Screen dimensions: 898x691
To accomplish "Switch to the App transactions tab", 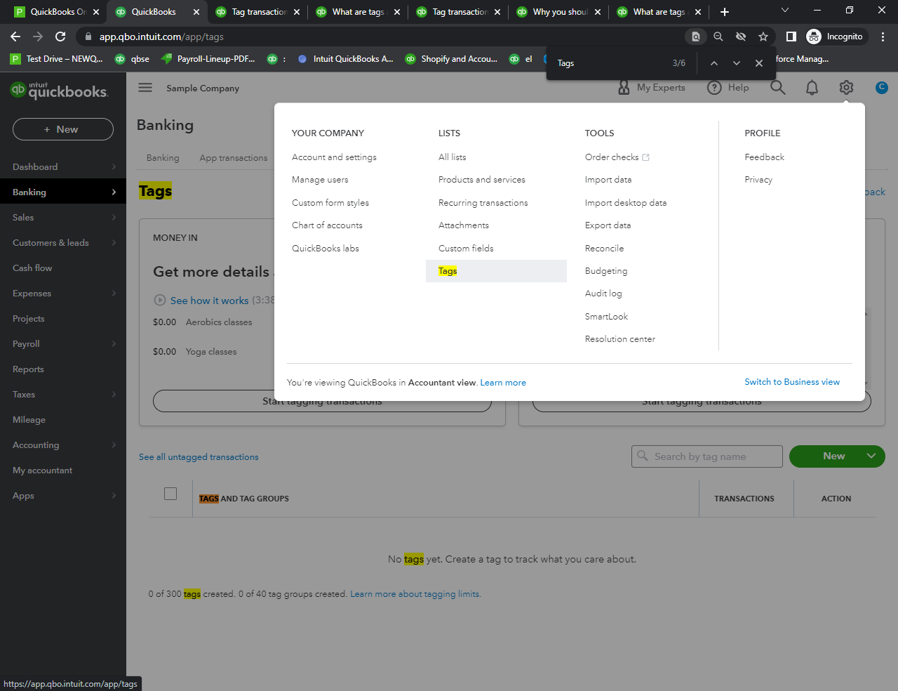I will point(234,158).
